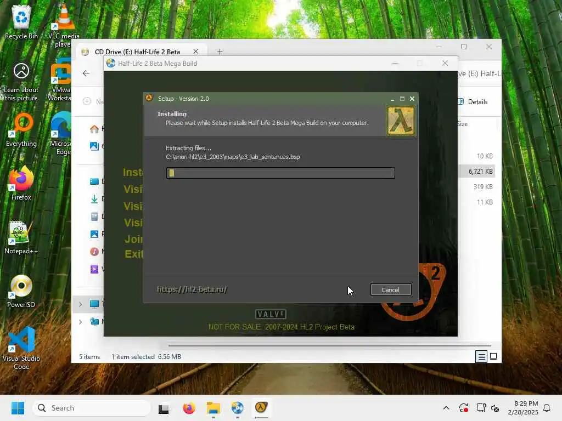Open Home in File Explorer sidebar
The width and height of the screenshot is (562, 421).
point(94,129)
